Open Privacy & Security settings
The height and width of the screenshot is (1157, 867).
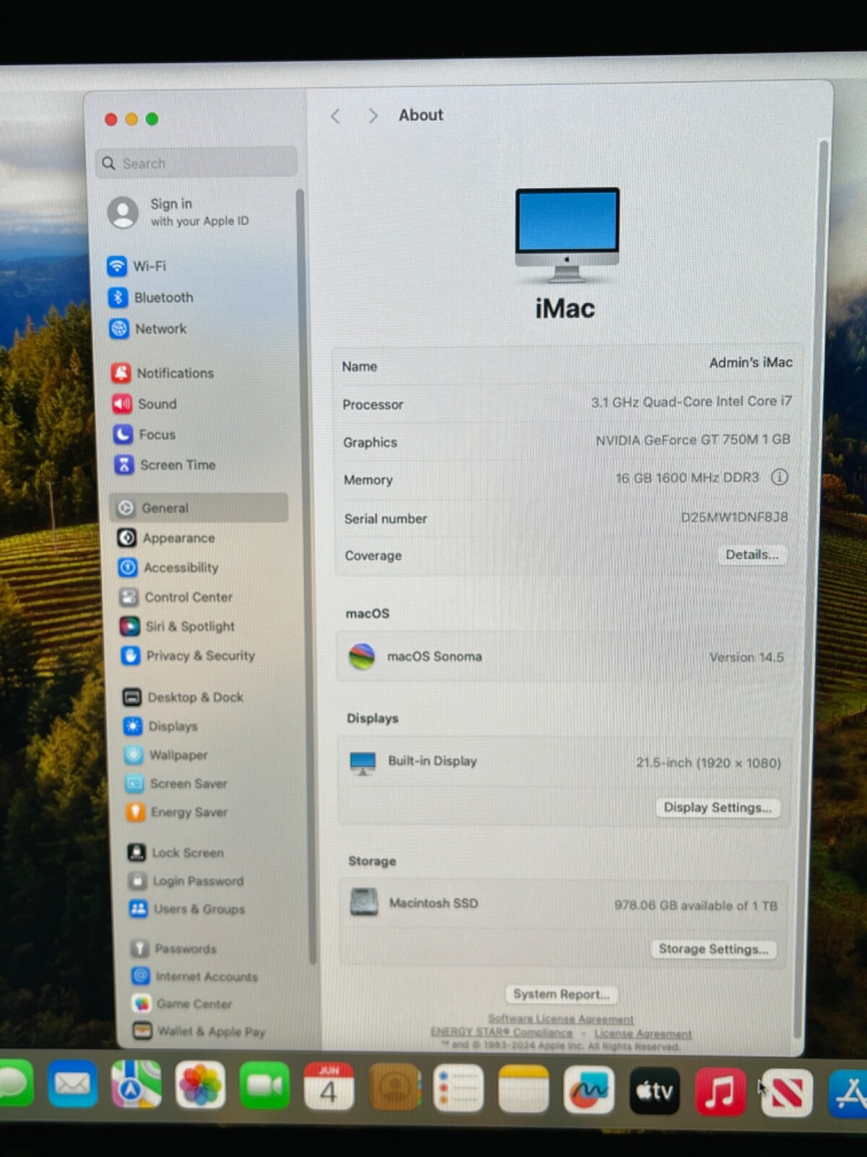click(189, 656)
